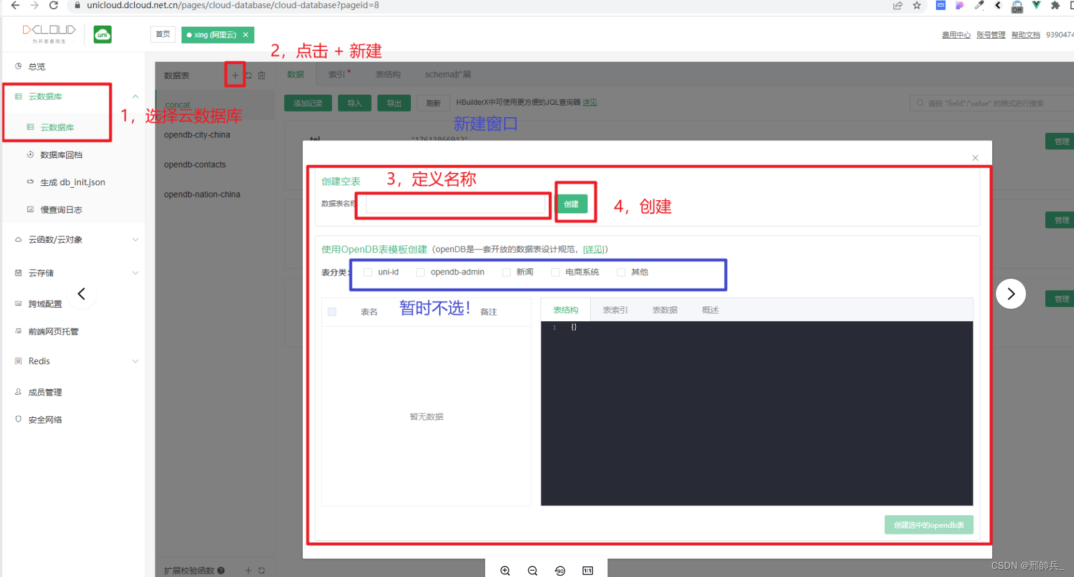Close the xing (阿里云) tab
This screenshot has height=577, width=1074.
(x=246, y=35)
